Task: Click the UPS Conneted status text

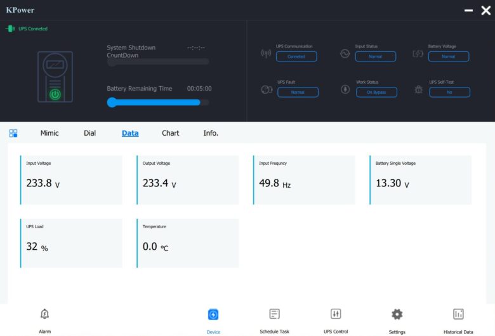Action: click(33, 29)
